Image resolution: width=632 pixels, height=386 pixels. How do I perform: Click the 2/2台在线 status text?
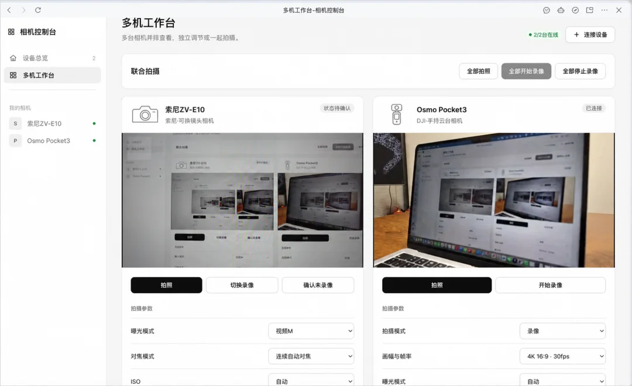point(543,35)
